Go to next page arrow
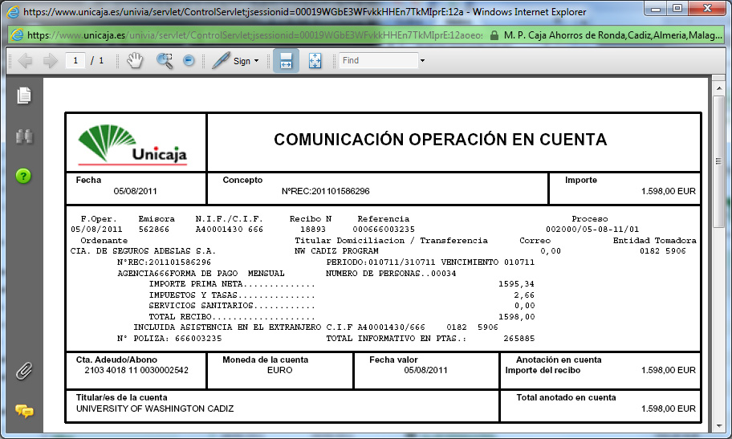The width and height of the screenshot is (732, 439). [x=50, y=61]
